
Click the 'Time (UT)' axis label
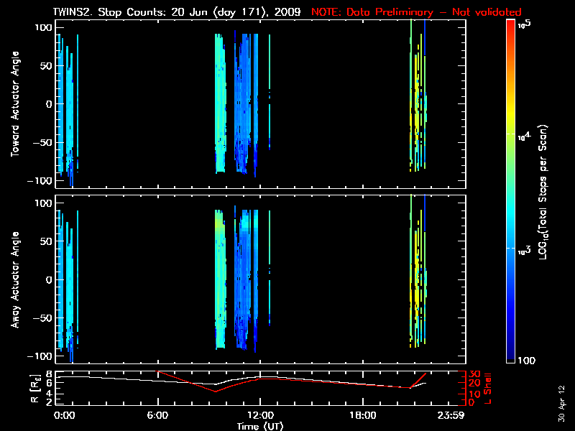[262, 426]
